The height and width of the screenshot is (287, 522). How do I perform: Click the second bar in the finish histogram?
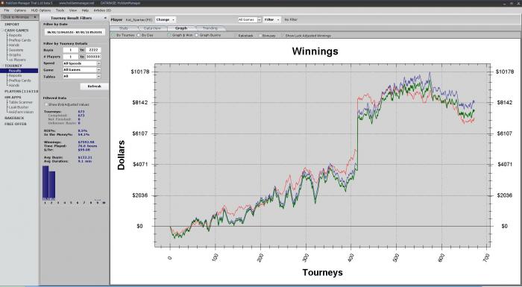pyautogui.click(x=52, y=186)
